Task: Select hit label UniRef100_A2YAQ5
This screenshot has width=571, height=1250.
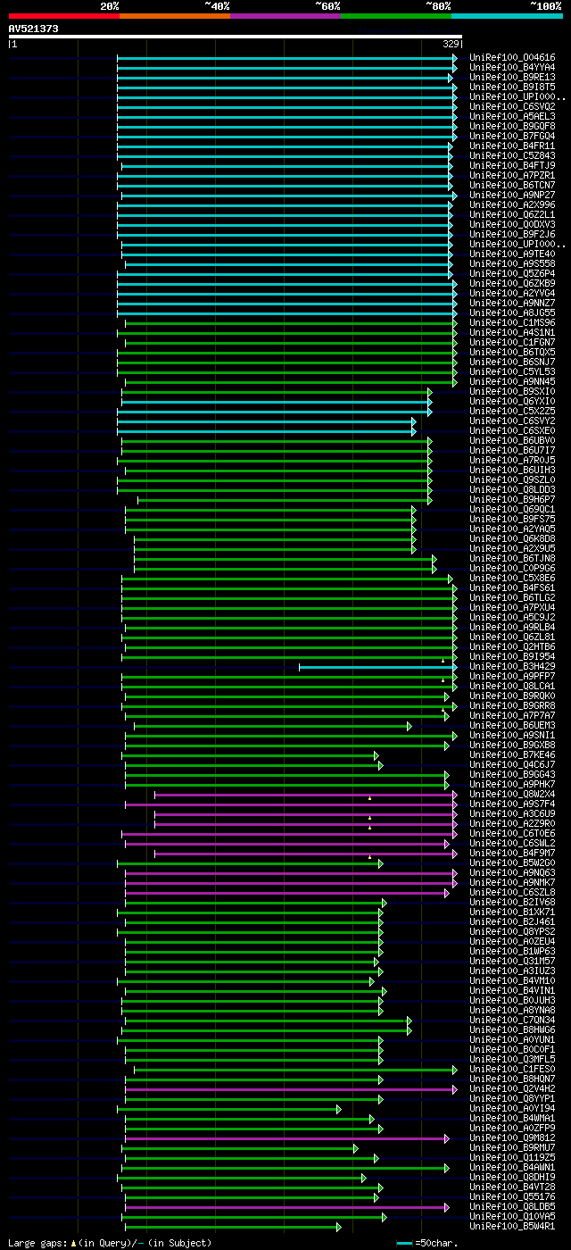Action: pyautogui.click(x=512, y=529)
